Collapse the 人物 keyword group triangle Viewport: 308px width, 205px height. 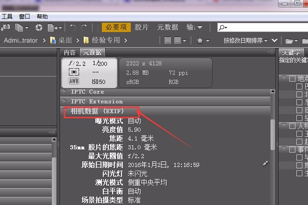point(284,125)
